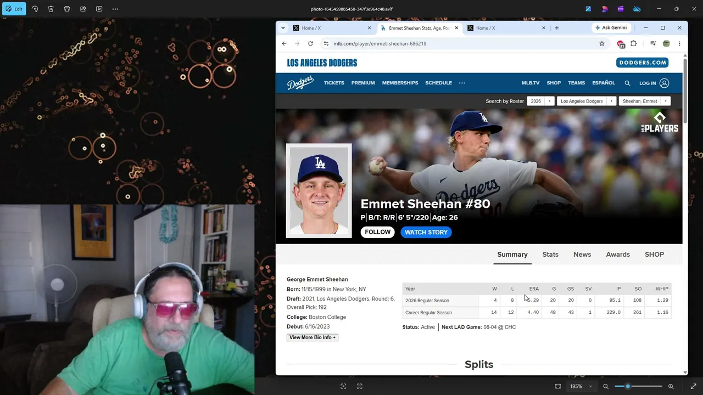Start slideshow in Photos viewer
Image resolution: width=703 pixels, height=395 pixels.
pos(99,9)
